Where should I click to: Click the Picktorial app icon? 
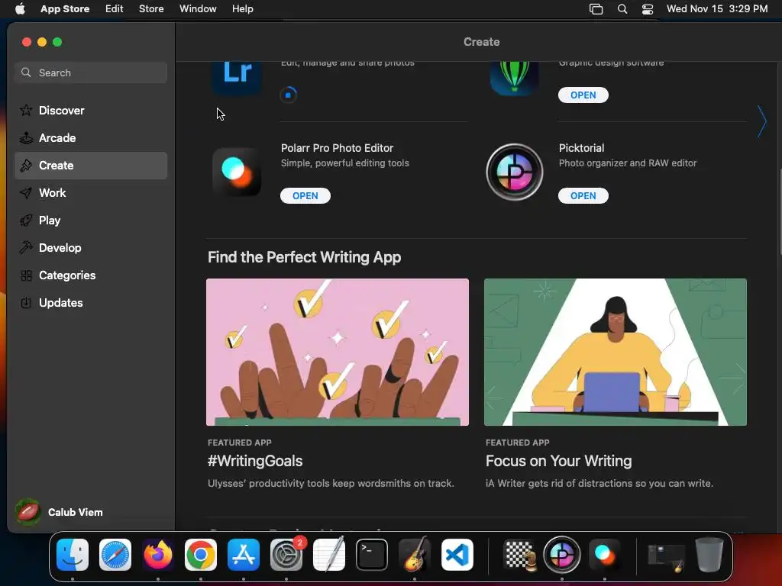514,172
